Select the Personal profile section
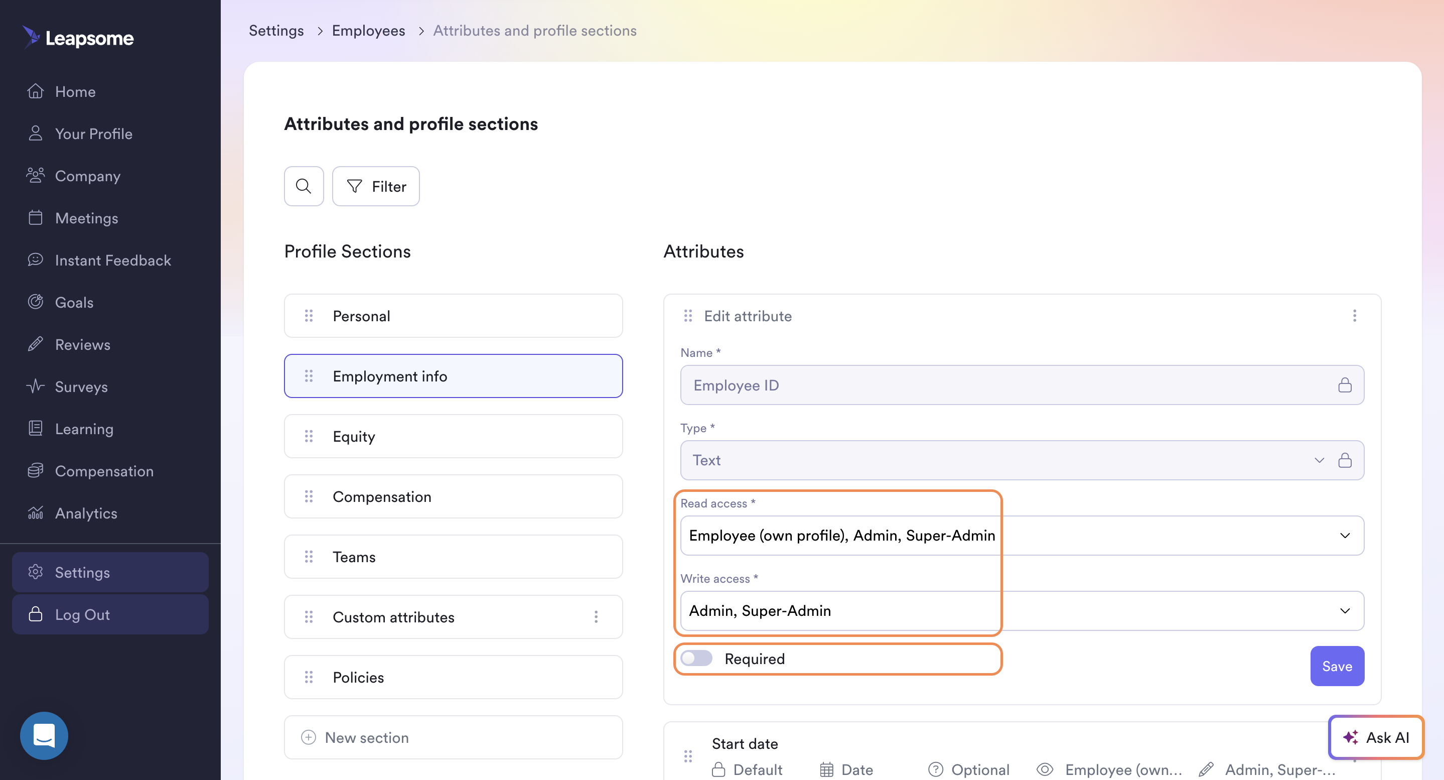 click(x=453, y=316)
